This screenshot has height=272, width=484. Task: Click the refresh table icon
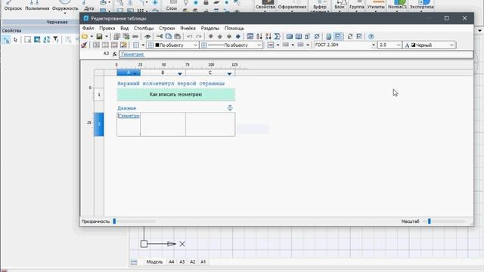point(350,36)
